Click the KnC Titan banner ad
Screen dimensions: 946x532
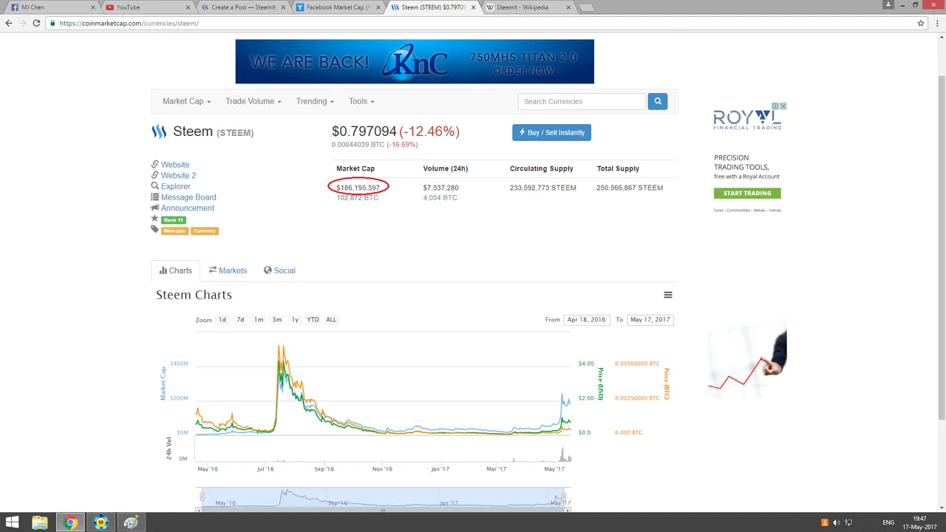[415, 62]
